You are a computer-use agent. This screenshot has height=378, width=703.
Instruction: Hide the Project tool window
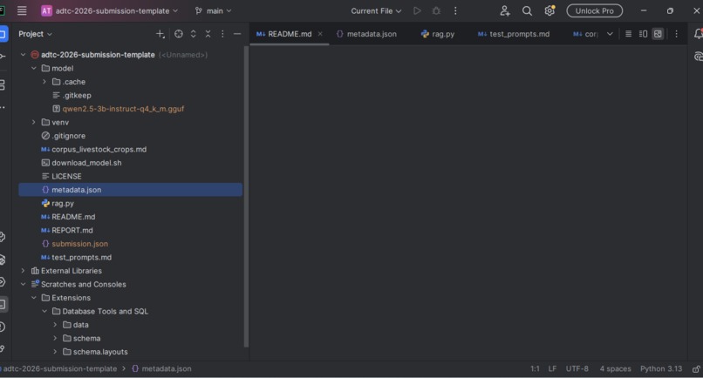tap(237, 34)
